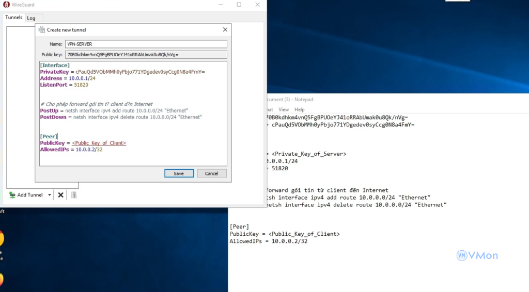
Task: Close the Create new tunnel dialog
Action: coord(225,30)
